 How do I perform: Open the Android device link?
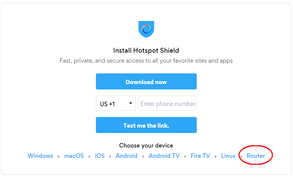[126, 156]
